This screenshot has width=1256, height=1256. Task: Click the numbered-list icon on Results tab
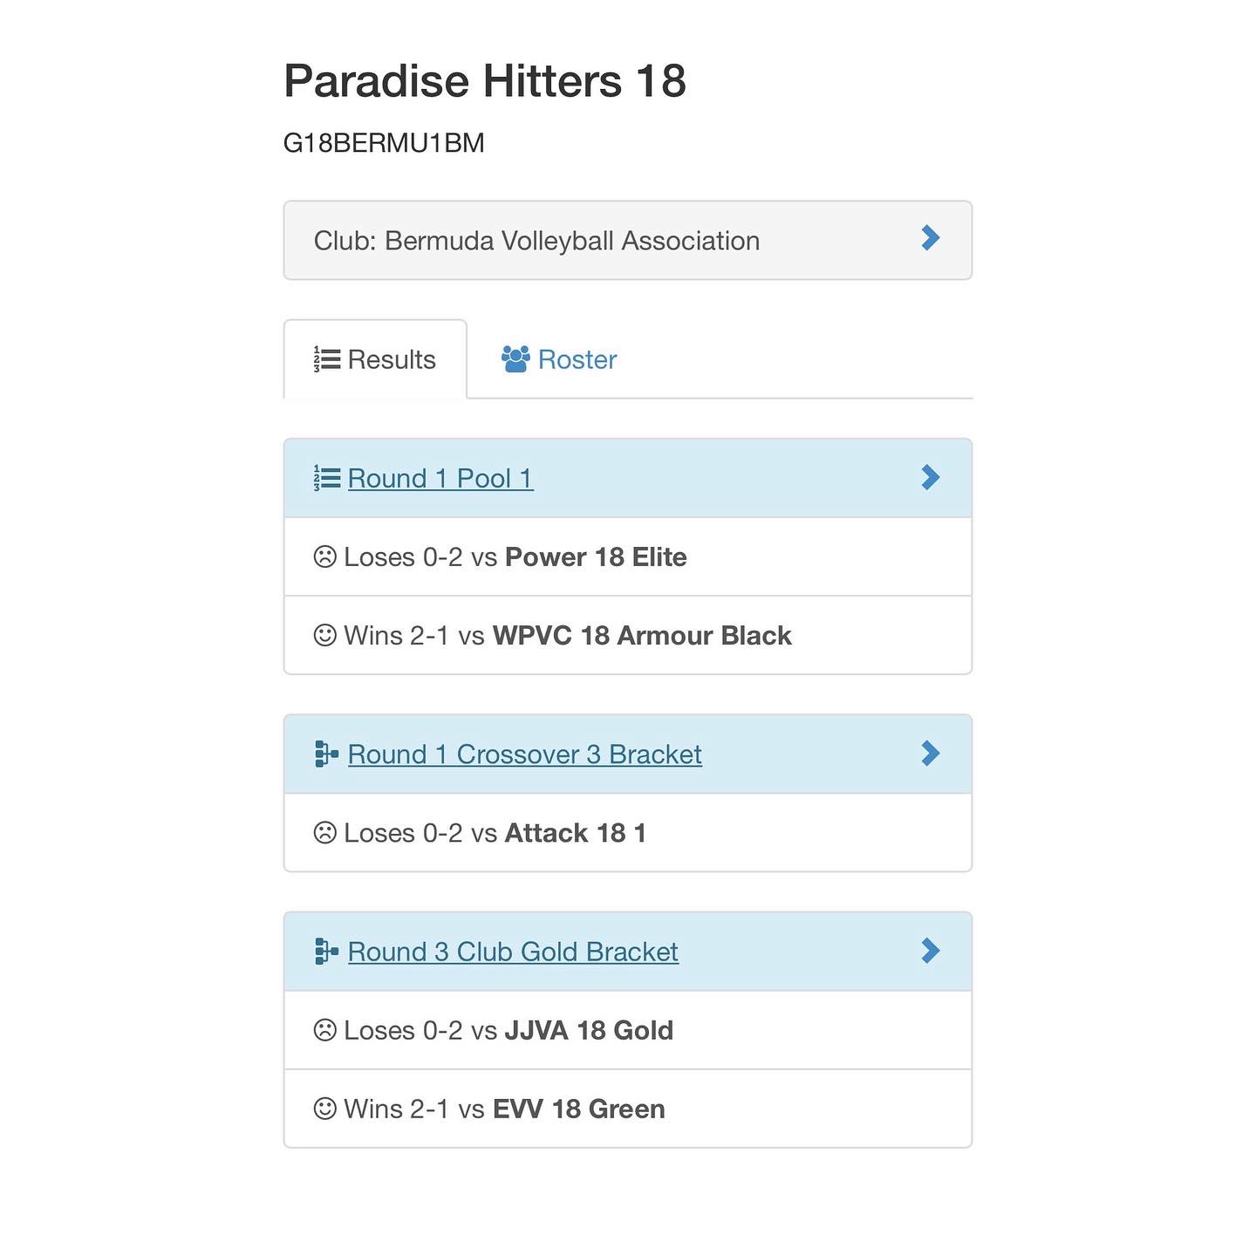[x=327, y=359]
